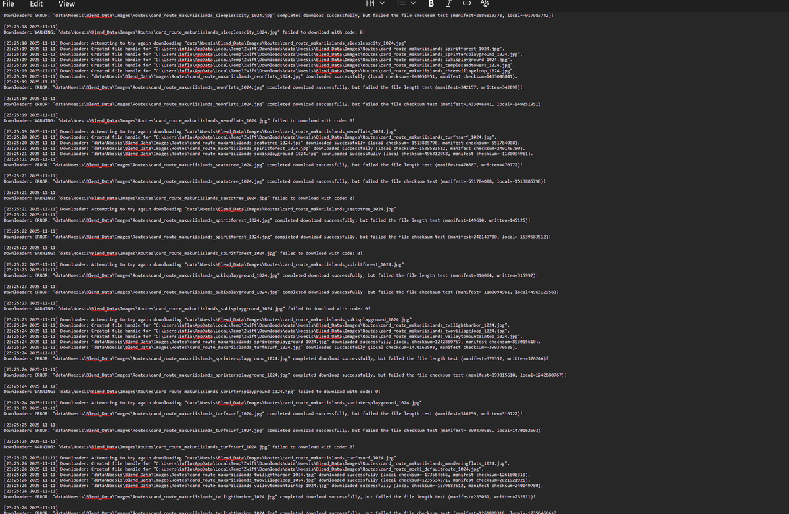Click the twovillageloop 'downloaded successfully' line
Screen dimensions: 789x514
click(x=267, y=480)
